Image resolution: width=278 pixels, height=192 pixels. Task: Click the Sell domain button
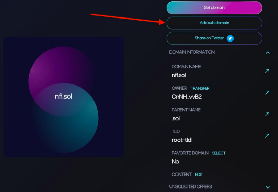(214, 8)
